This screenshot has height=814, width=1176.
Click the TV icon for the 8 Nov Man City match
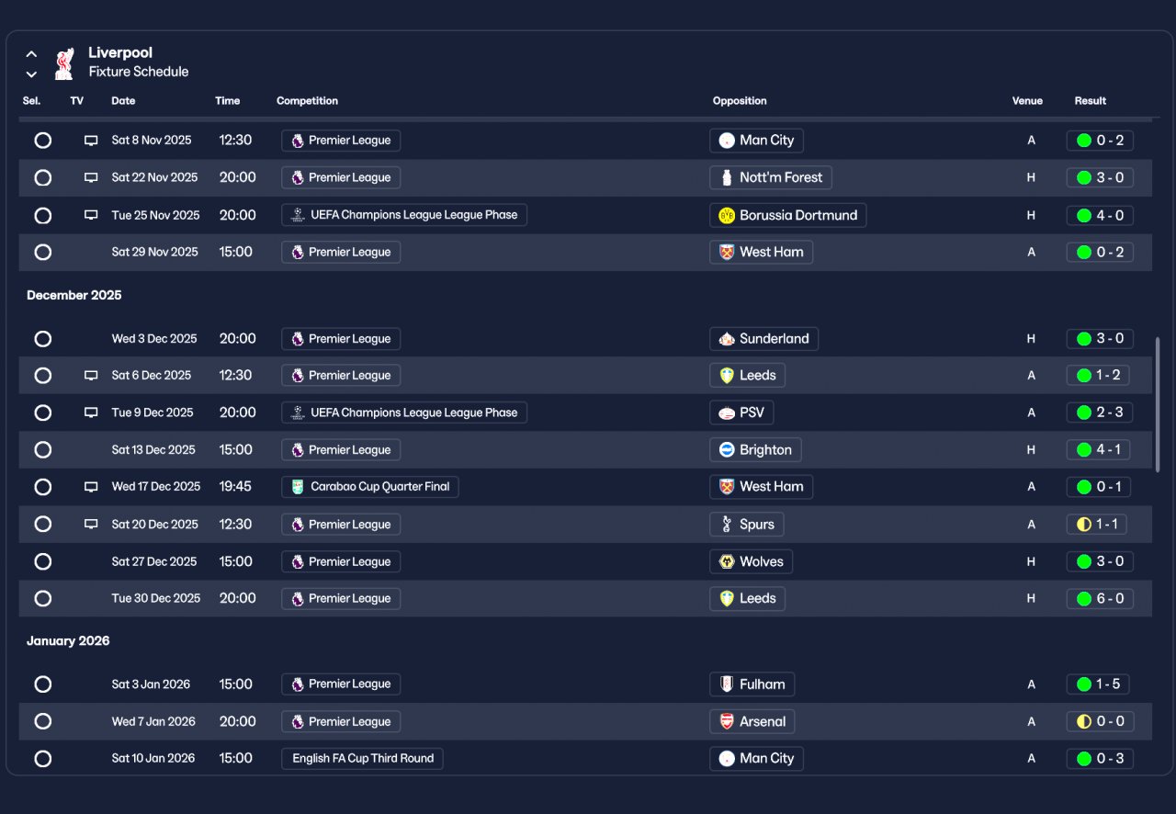pyautogui.click(x=91, y=141)
